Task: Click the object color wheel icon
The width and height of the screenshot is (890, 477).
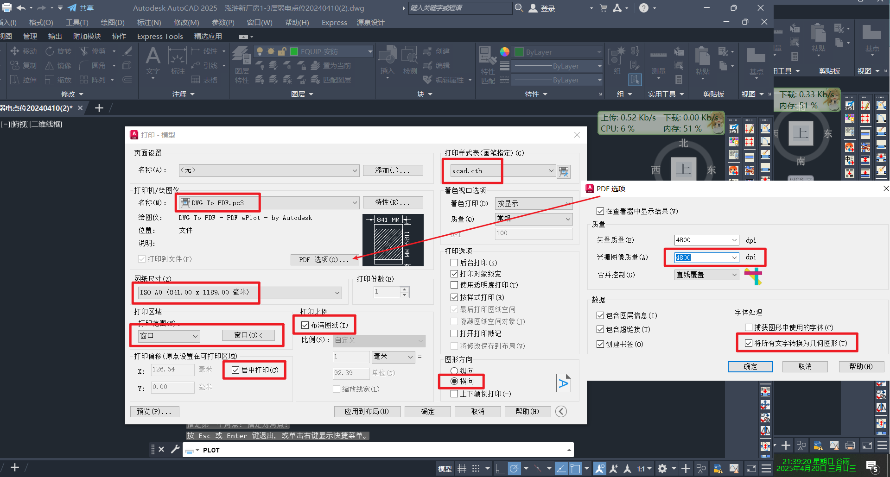Action: point(505,52)
